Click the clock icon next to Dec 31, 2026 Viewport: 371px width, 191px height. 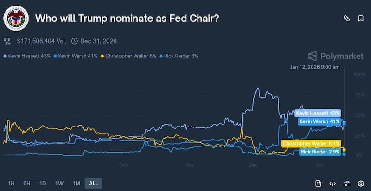click(x=74, y=41)
